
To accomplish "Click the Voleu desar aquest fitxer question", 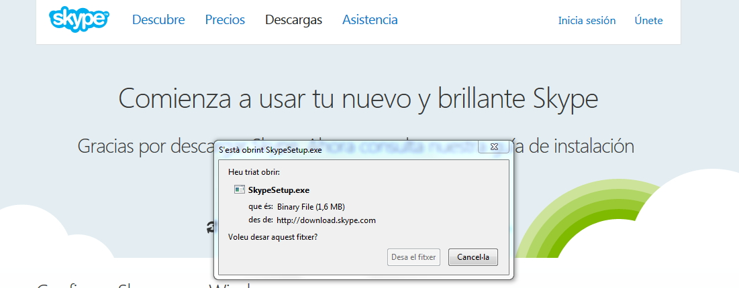I will point(273,236).
